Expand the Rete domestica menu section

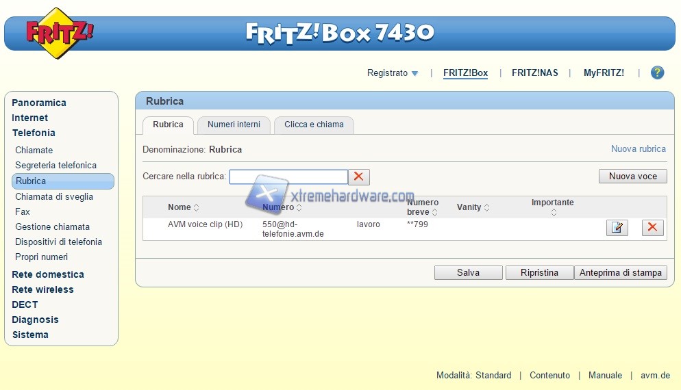pyautogui.click(x=48, y=274)
